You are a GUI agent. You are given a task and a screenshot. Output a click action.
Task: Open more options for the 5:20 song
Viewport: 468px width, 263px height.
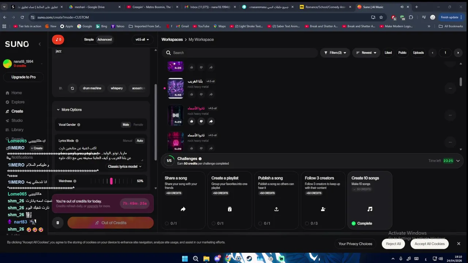coord(450,142)
